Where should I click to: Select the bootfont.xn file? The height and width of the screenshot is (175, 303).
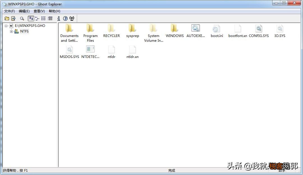coord(238,31)
